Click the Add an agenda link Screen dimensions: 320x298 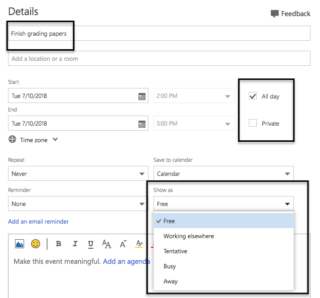(x=126, y=261)
